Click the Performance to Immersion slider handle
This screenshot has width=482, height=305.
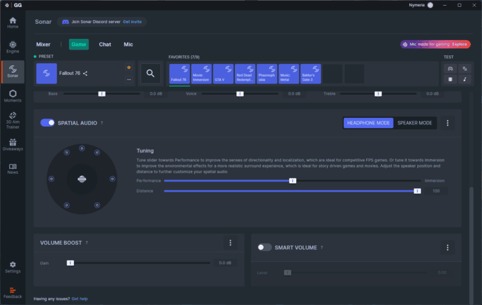point(292,181)
